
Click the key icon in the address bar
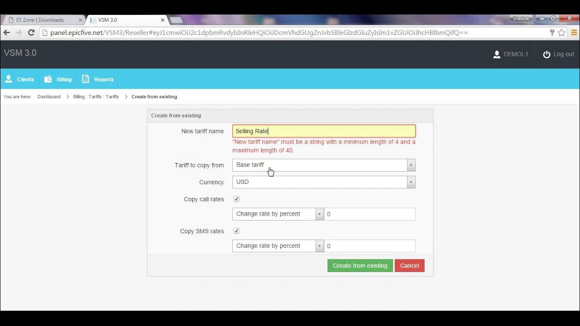(x=552, y=33)
